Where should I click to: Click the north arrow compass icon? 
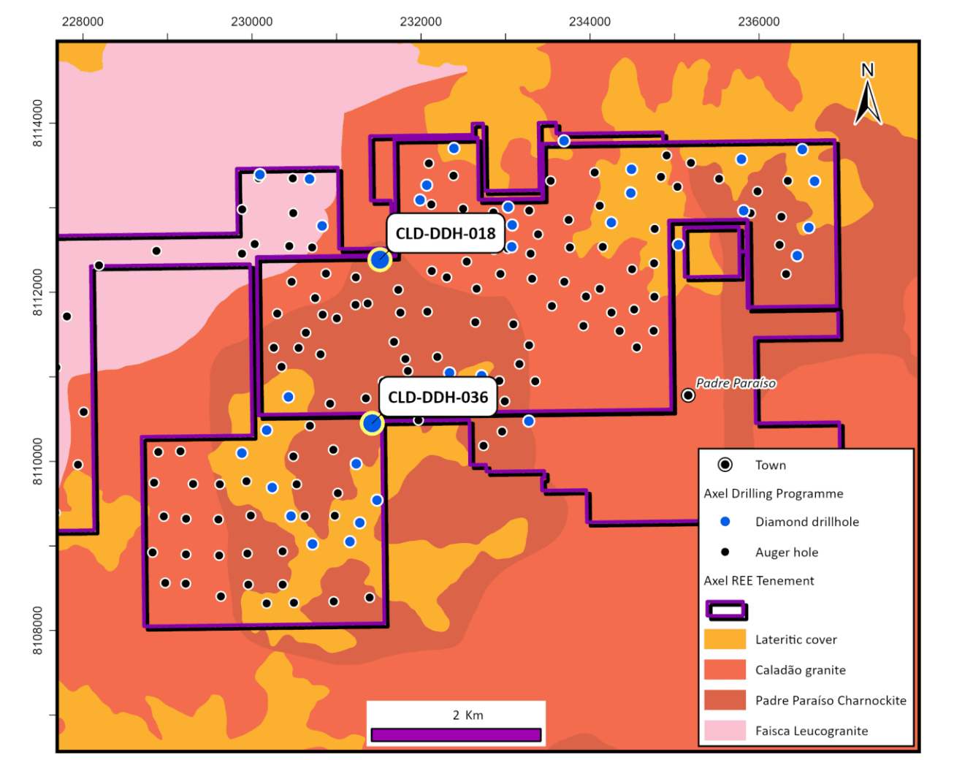[867, 96]
